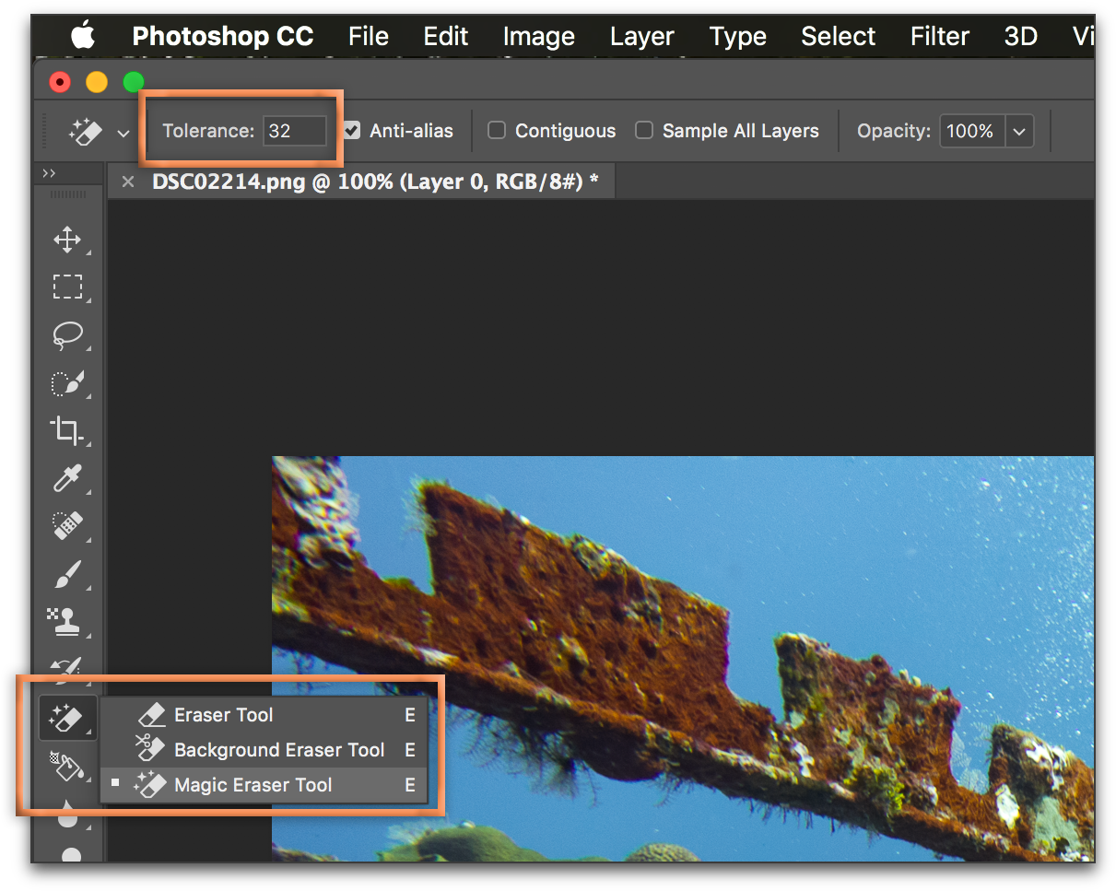The image size is (1116, 891).
Task: Select the Crop tool
Action: pyautogui.click(x=67, y=430)
